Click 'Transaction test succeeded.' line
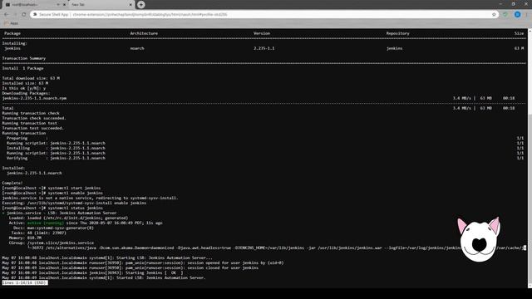Viewport: 532px width, 299px height. [33, 128]
